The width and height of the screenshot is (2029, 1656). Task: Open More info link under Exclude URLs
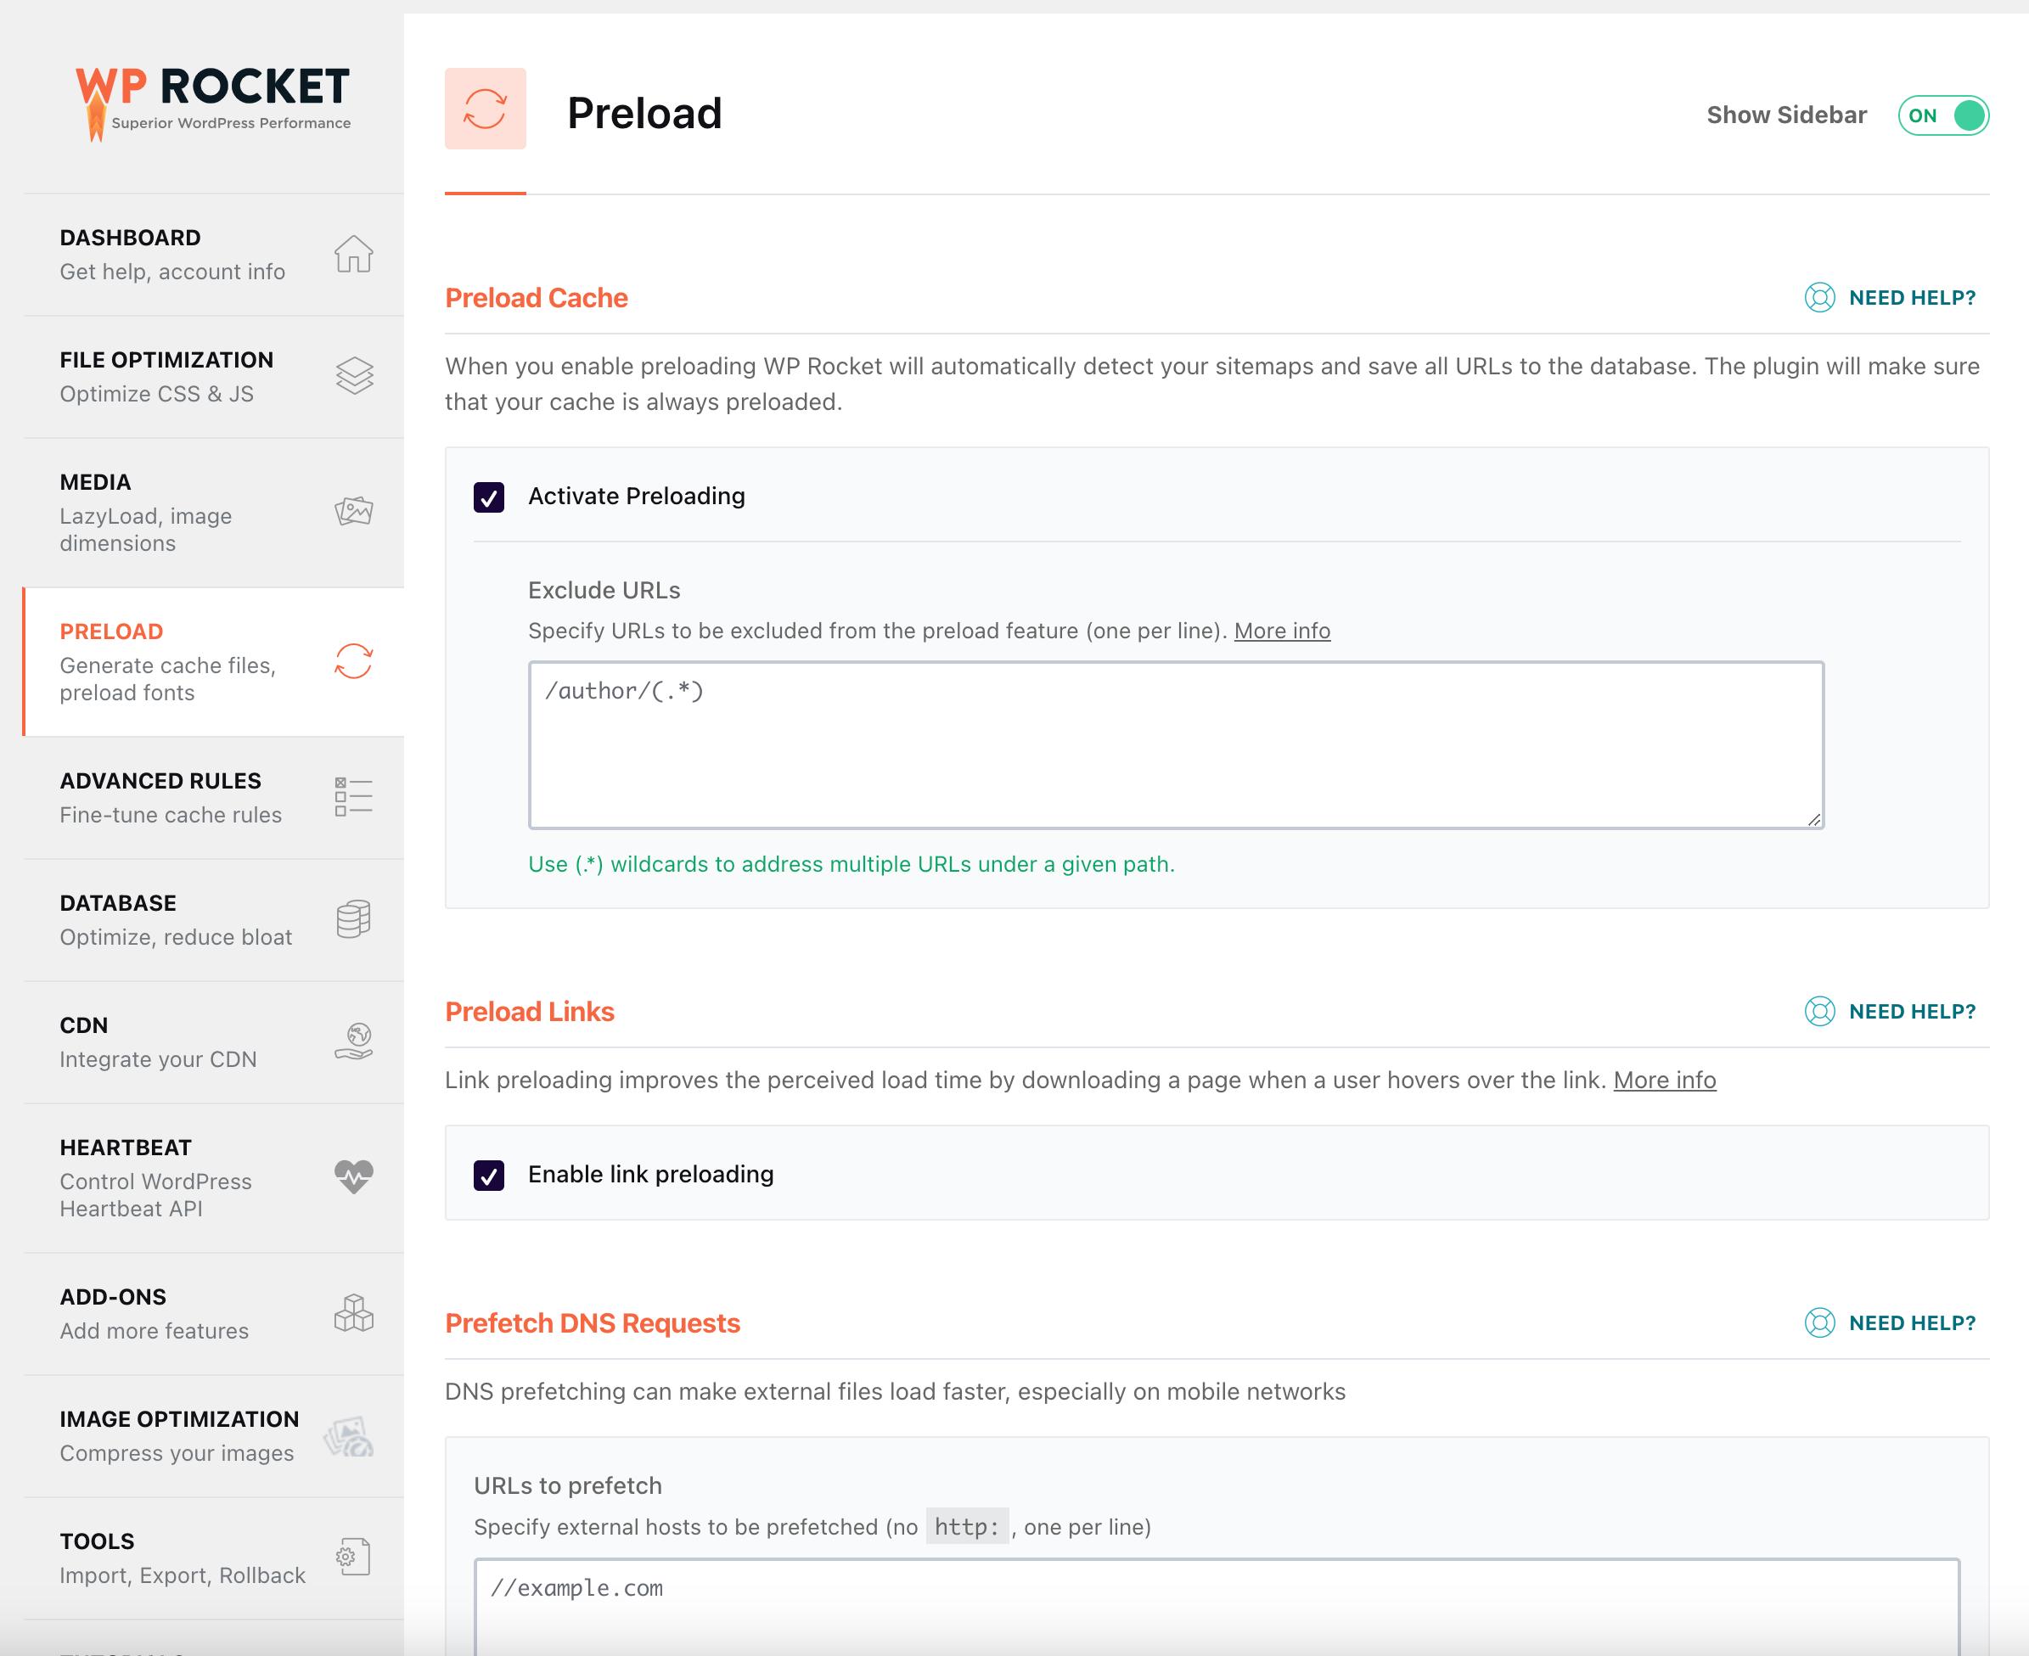click(x=1282, y=631)
